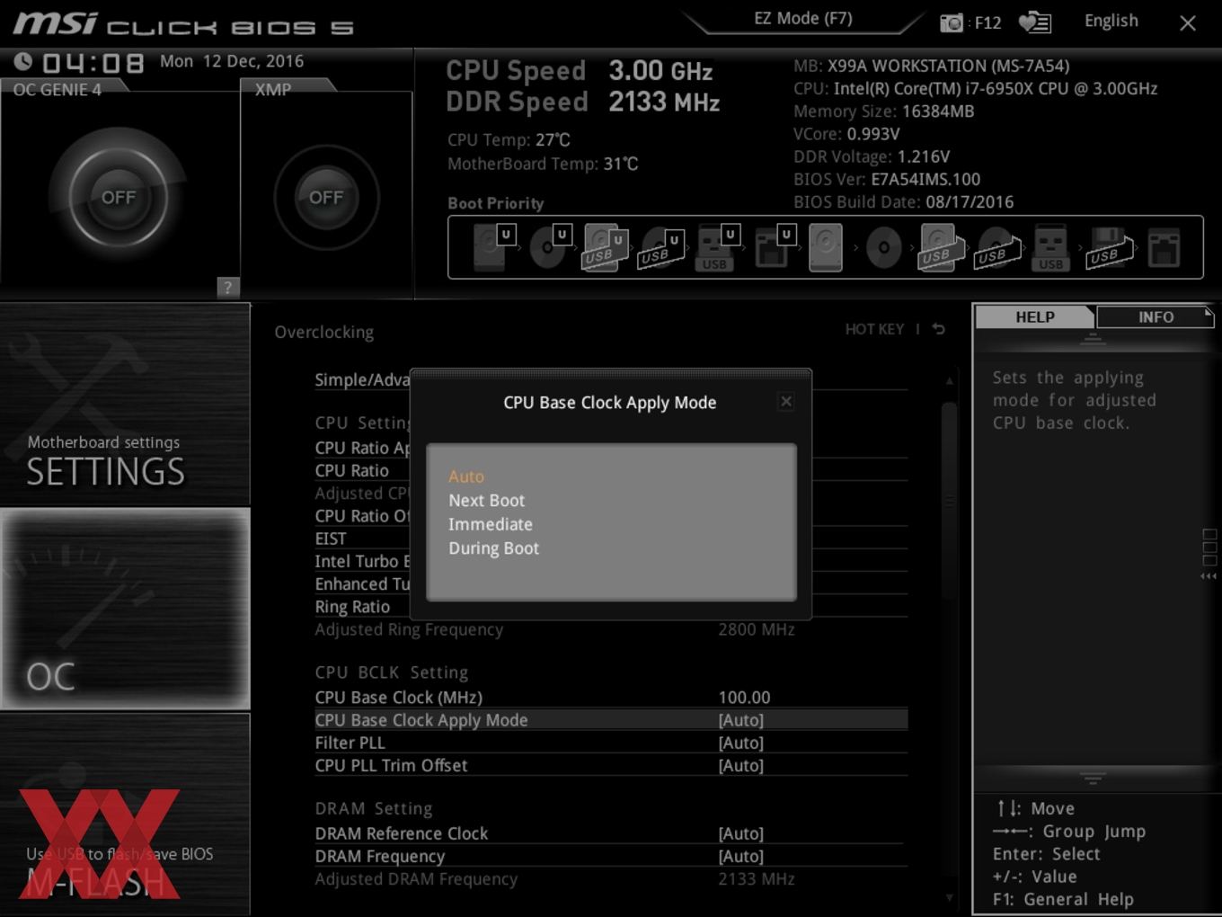The height and width of the screenshot is (917, 1222).
Task: Switch to the HELP tab
Action: click(1034, 317)
